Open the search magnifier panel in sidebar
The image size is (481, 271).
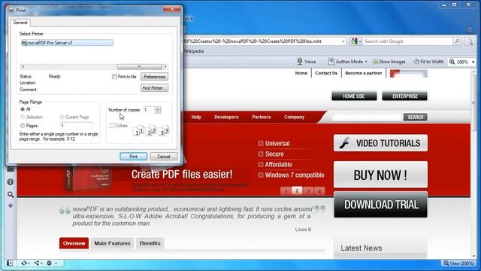[11, 194]
